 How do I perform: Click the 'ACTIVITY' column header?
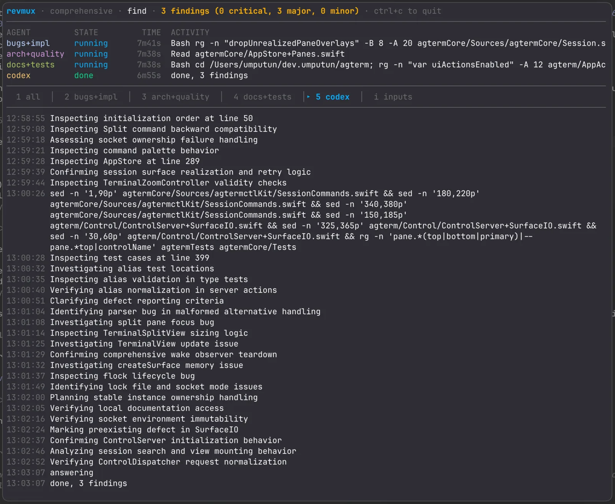(190, 33)
